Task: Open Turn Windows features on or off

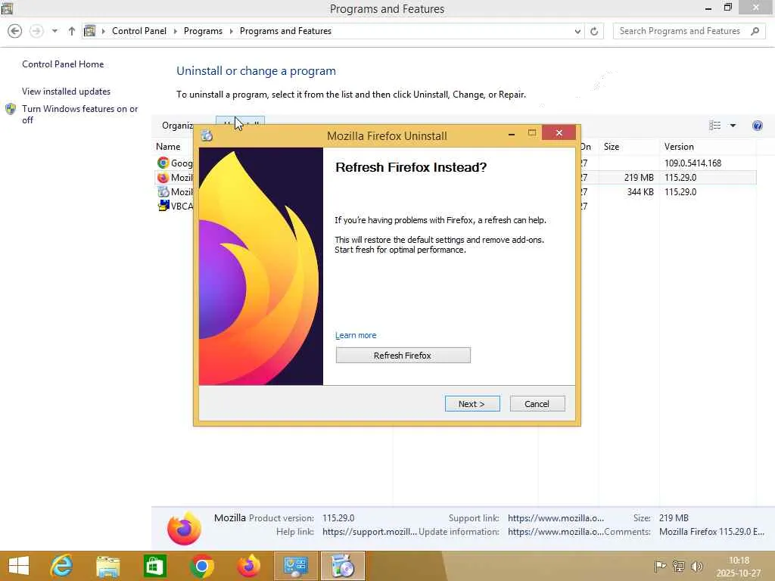Action: [x=80, y=114]
